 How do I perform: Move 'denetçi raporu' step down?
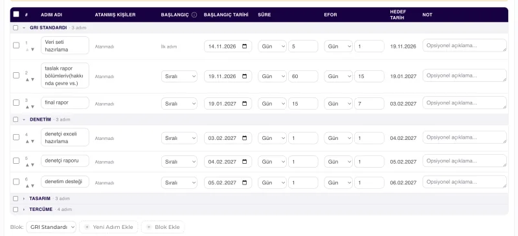click(x=32, y=165)
